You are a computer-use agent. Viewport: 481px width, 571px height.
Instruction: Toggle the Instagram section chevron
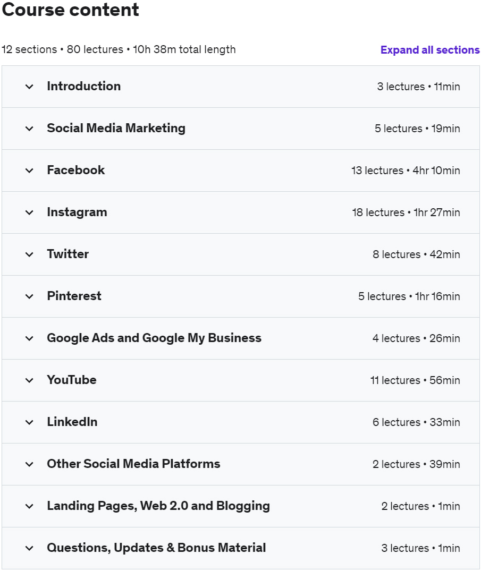pos(29,212)
